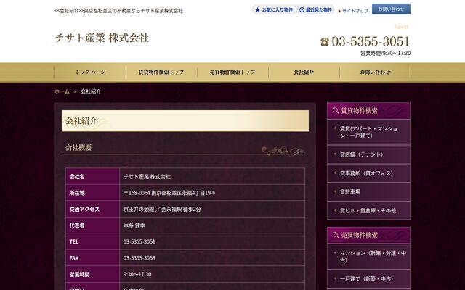Screen dimensions: 465x290
Task: Click the telephone icon beside the phone number
Action: click(325, 42)
